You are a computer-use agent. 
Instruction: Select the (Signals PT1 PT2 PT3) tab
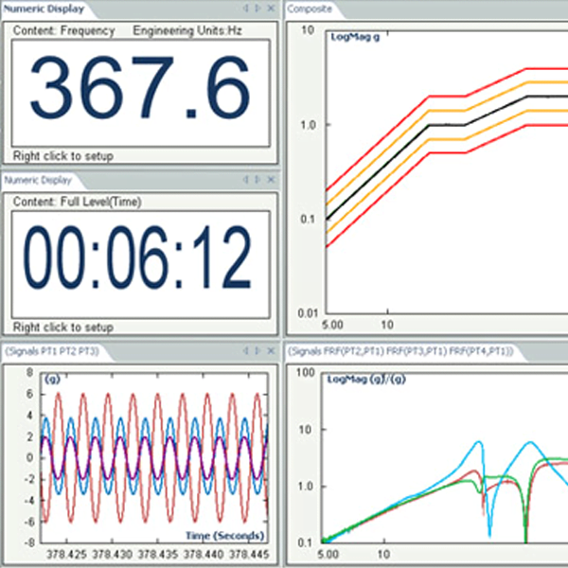[x=52, y=351]
